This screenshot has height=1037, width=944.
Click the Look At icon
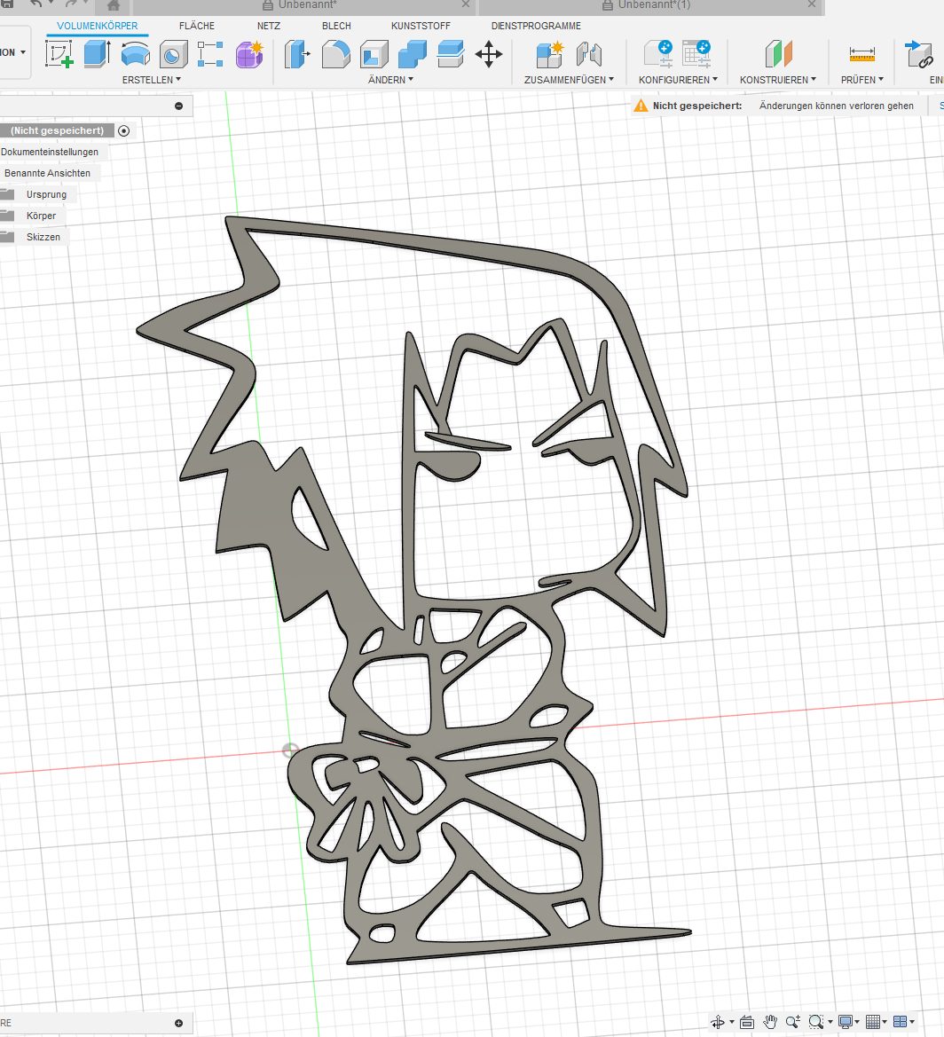(x=747, y=1023)
